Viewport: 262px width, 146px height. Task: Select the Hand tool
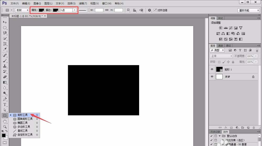click(x=5, y=121)
